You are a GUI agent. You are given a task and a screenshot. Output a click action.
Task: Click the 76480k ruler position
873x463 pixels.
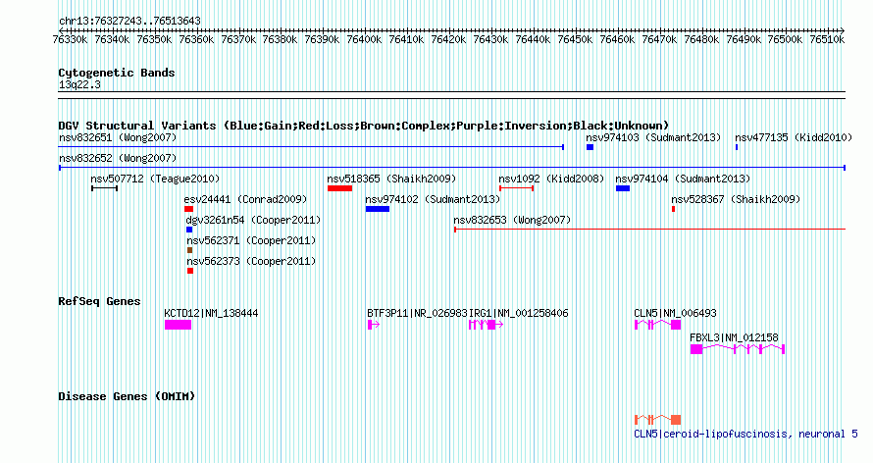(701, 39)
